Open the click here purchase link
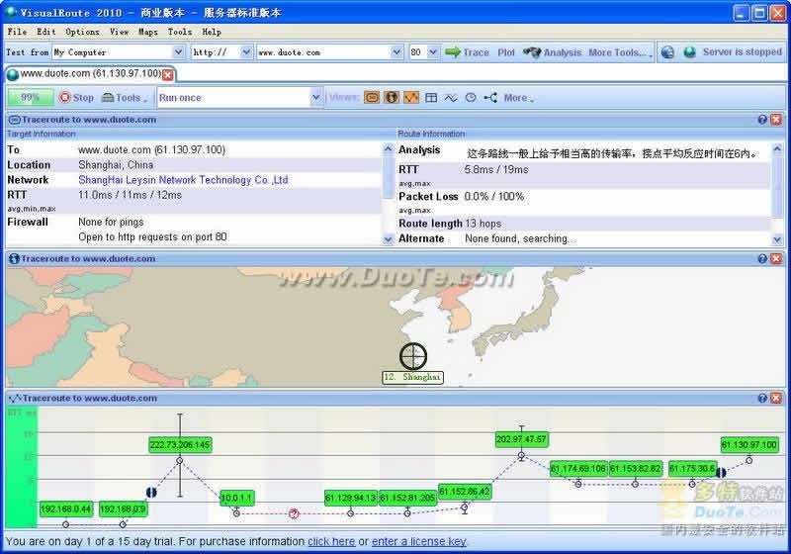791x554 pixels. tap(331, 541)
